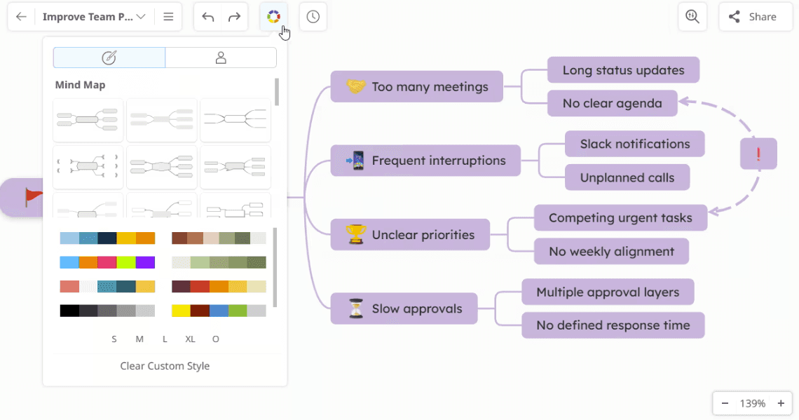This screenshot has height=420, width=799.
Task: Select the first Mind Map theme thumbnail
Action: 88,120
